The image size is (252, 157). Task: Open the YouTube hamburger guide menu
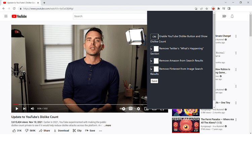point(6,16)
